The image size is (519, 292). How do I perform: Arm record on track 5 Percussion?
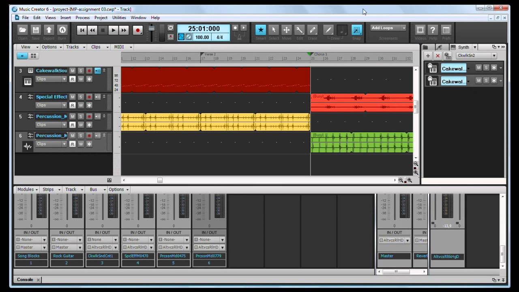click(x=89, y=116)
